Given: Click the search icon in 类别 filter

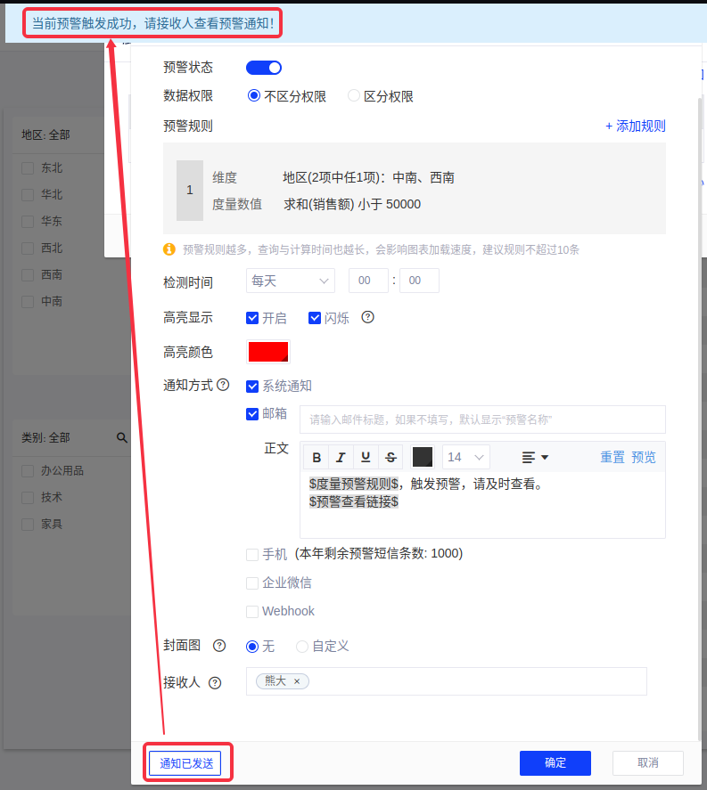Looking at the screenshot, I should (122, 438).
